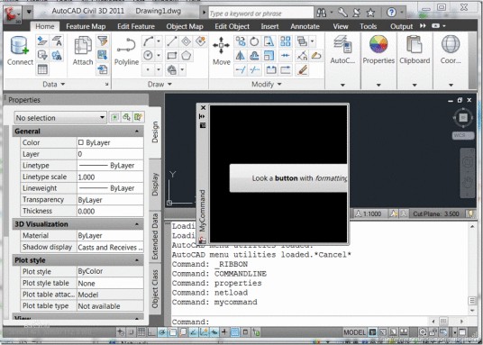Click the Attach drawing button
This screenshot has width=483, height=345.
click(83, 50)
